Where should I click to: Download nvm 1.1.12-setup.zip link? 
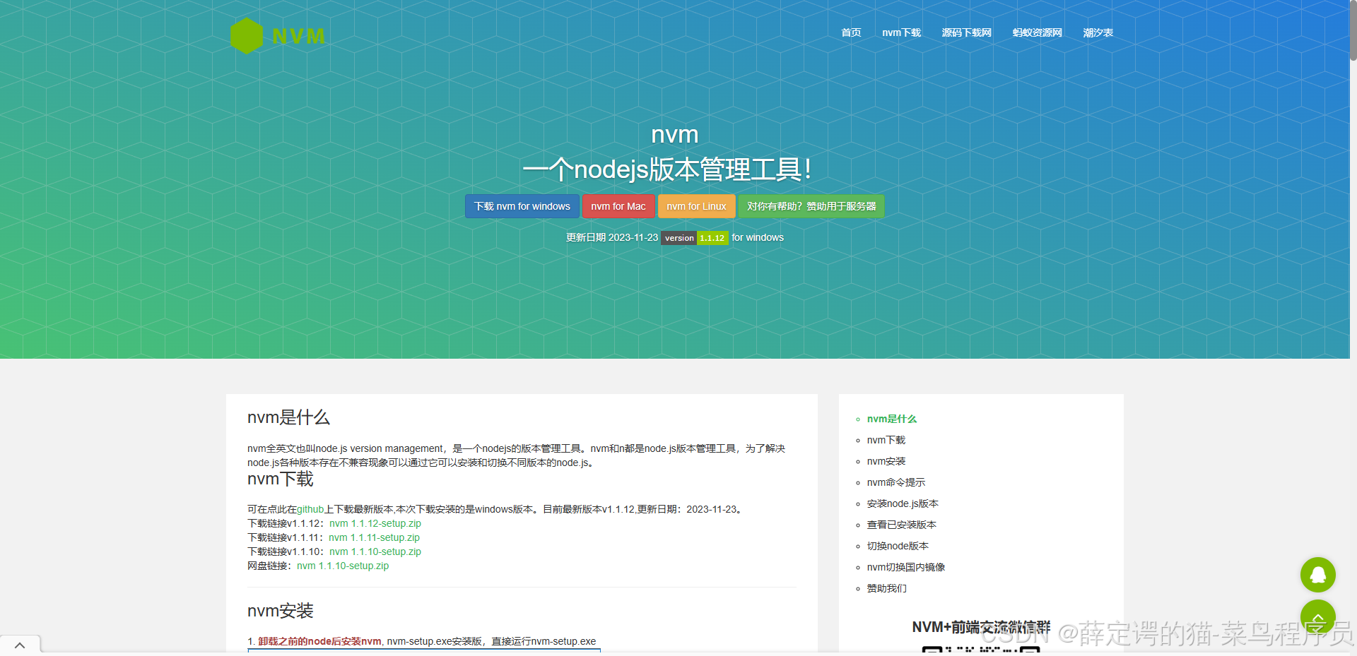[x=375, y=523]
